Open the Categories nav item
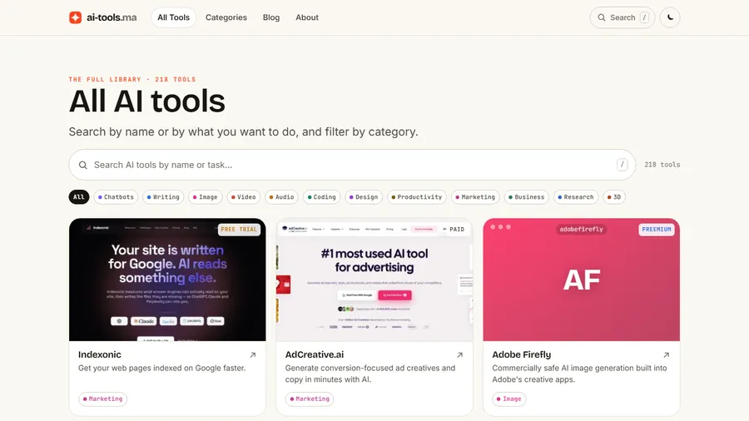The height and width of the screenshot is (421, 749). pyautogui.click(x=226, y=17)
